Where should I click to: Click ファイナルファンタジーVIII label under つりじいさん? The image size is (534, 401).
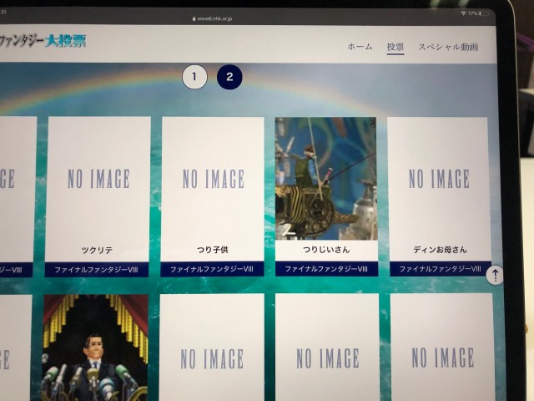pos(326,269)
